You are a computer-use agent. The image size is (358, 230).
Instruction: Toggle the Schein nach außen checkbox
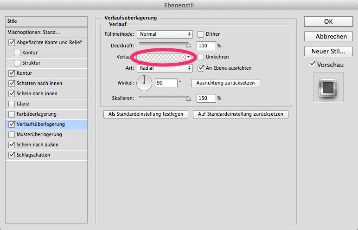click(12, 145)
